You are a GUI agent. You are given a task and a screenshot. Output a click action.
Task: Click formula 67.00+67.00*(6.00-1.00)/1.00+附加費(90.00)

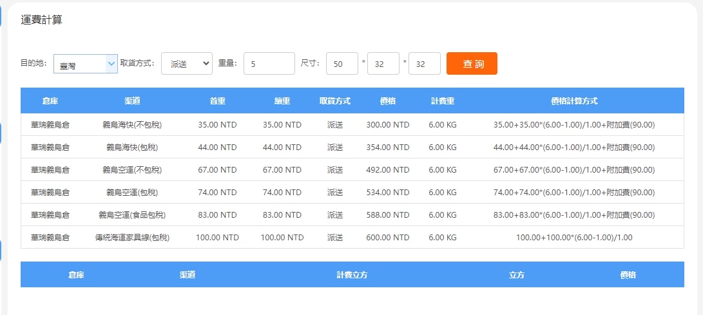click(x=574, y=170)
